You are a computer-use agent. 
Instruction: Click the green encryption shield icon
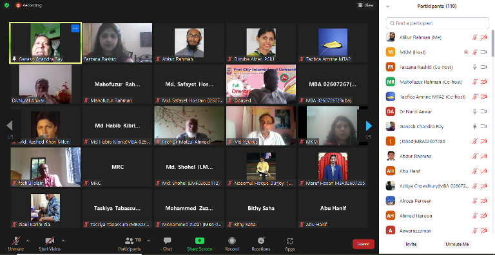(x=6, y=5)
